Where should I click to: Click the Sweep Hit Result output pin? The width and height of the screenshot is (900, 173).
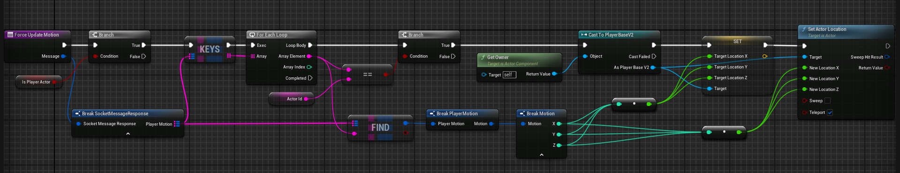click(x=887, y=57)
